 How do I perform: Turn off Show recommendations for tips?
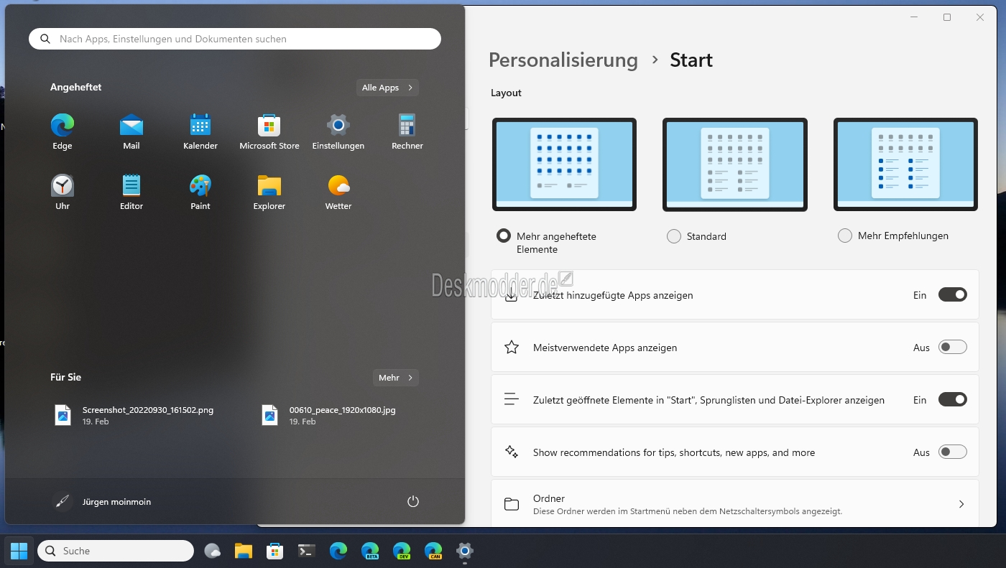click(953, 452)
